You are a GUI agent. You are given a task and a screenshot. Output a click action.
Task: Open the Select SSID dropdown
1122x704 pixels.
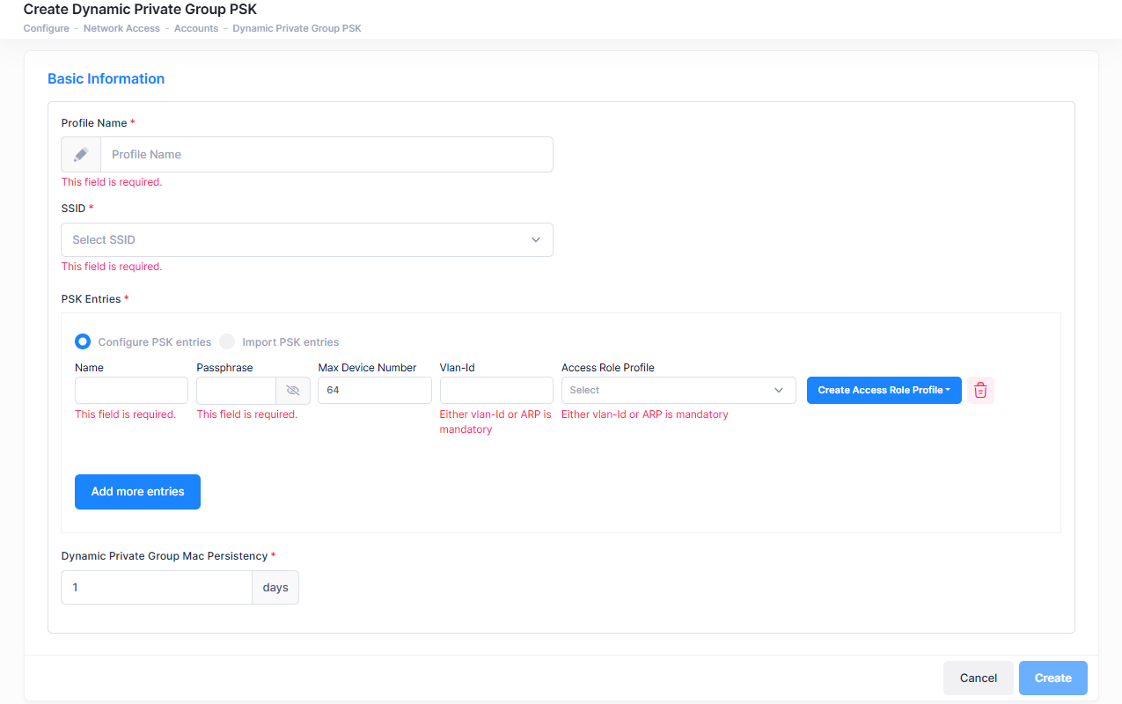(x=306, y=240)
